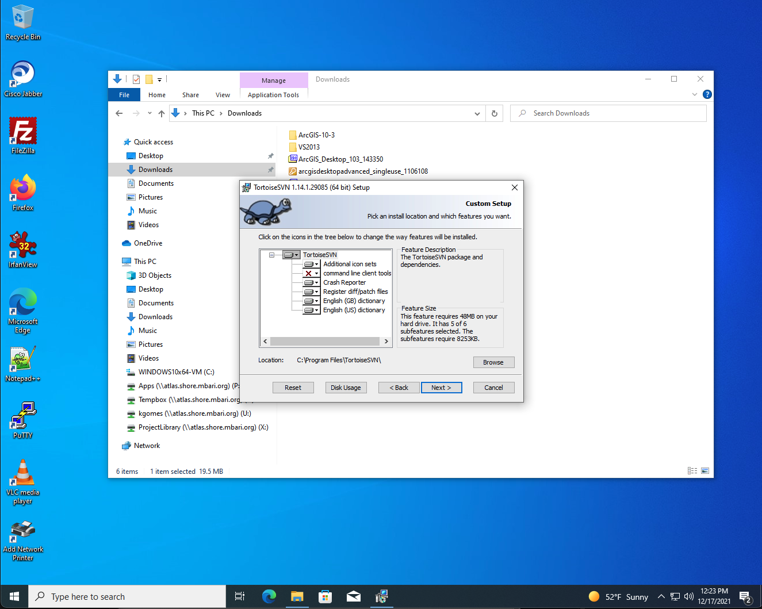The width and height of the screenshot is (762, 609).
Task: Select 3D Objects in navigation pane
Action: pyautogui.click(x=155, y=275)
